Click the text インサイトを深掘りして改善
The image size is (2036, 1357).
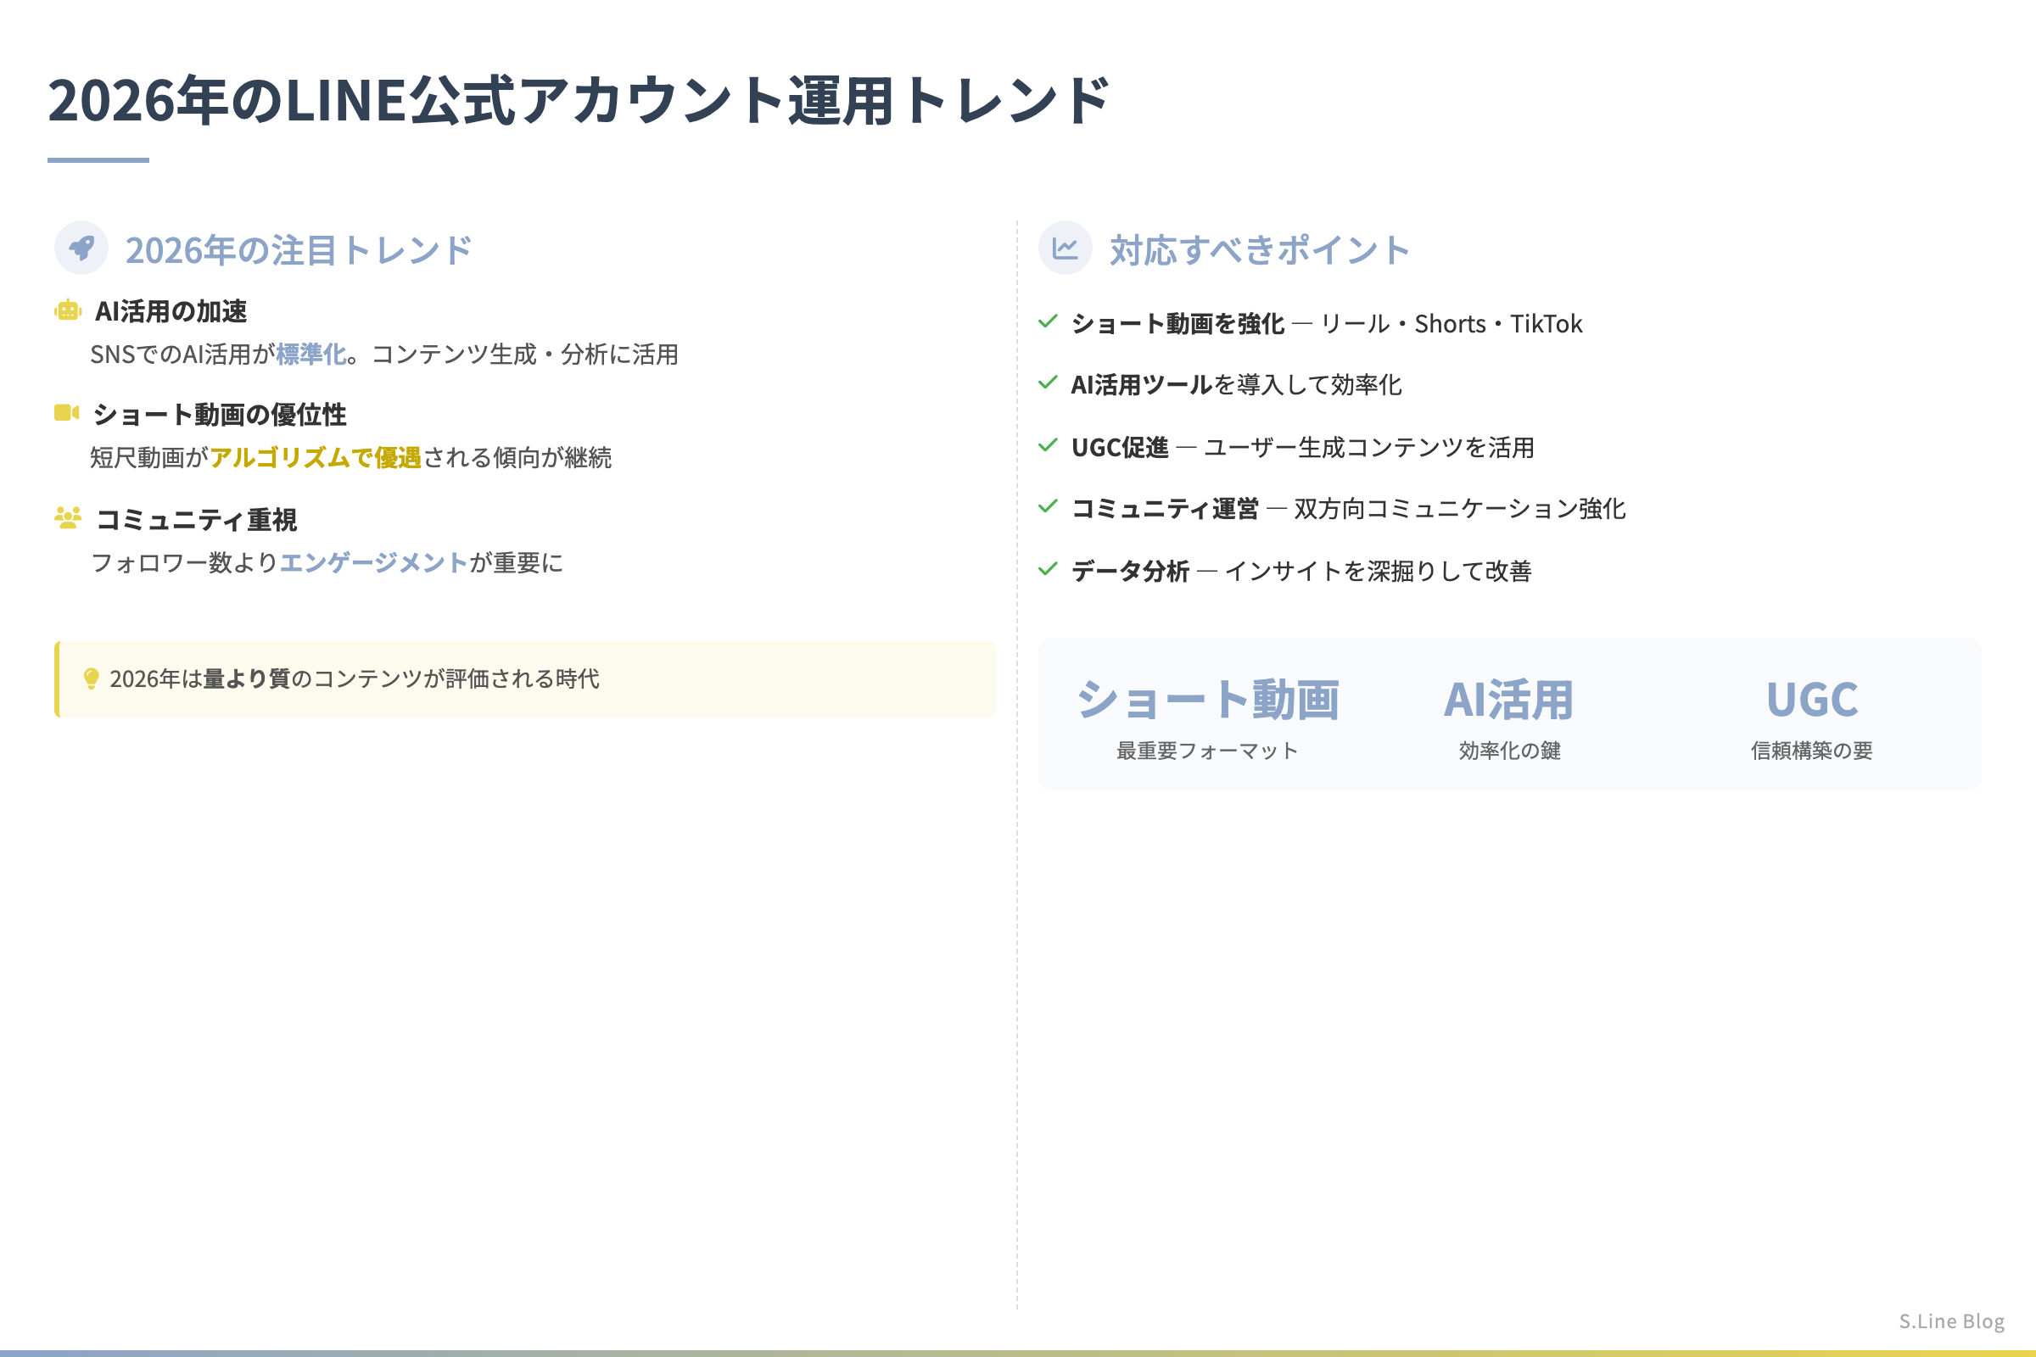coord(1378,571)
